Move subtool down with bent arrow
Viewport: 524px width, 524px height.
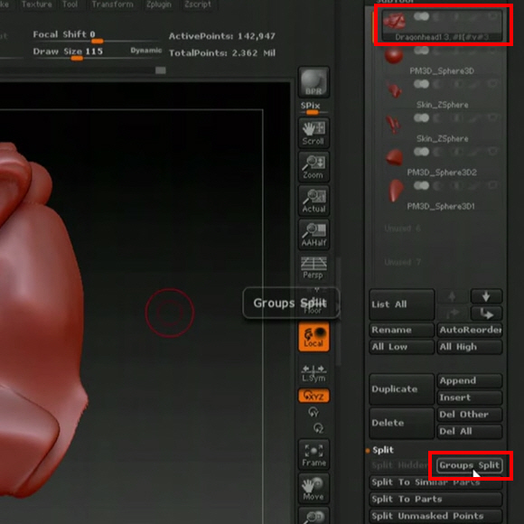pyautogui.click(x=486, y=313)
